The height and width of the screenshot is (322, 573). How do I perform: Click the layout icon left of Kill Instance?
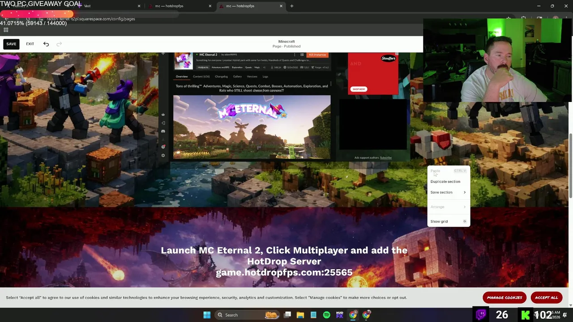pyautogui.click(x=302, y=55)
